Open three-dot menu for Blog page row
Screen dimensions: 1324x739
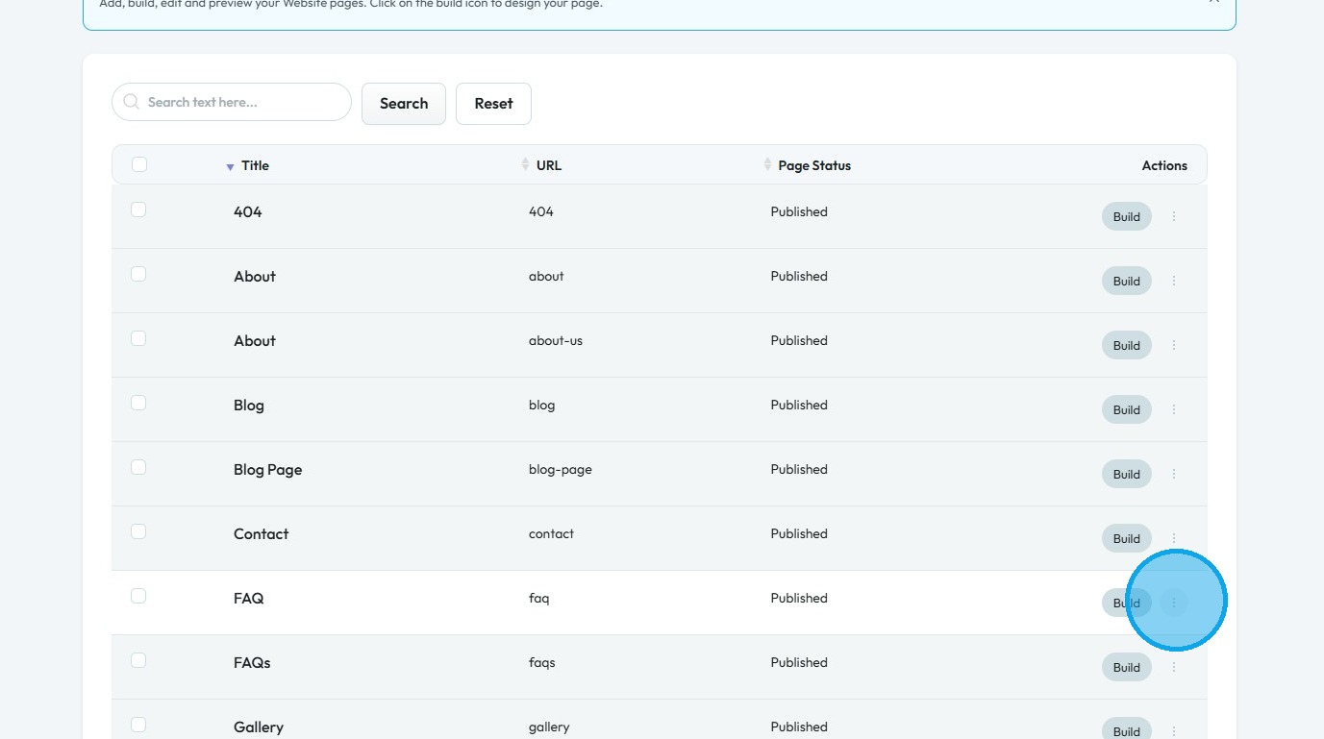click(1174, 409)
